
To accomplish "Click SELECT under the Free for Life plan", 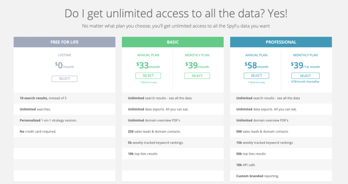I will 64,79.
